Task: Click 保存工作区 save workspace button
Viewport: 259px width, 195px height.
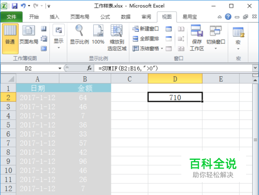Action: click(x=197, y=38)
